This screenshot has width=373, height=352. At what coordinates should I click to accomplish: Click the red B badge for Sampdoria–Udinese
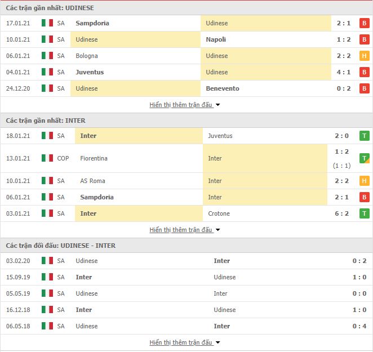[364, 23]
